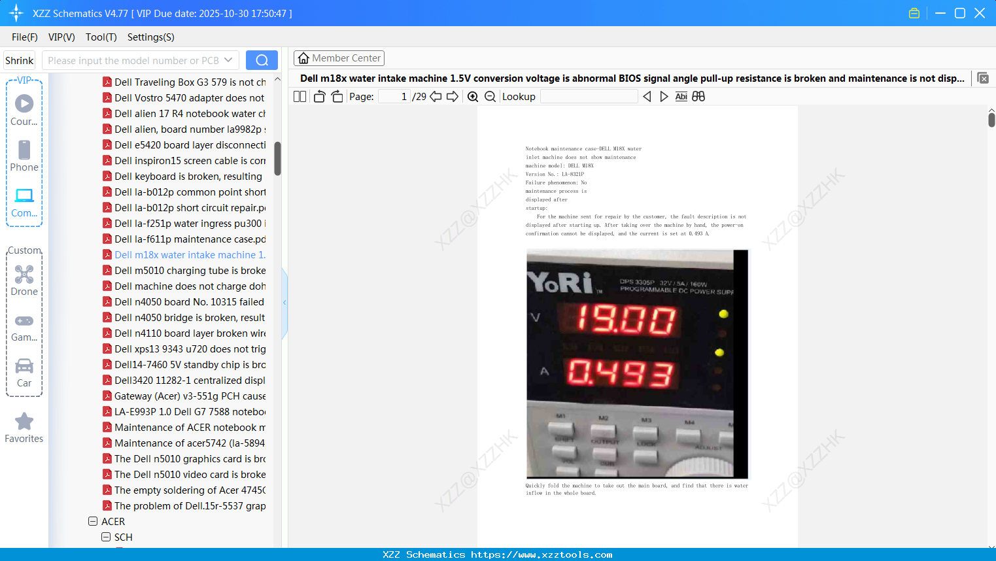Open the Drone category
Viewport: 996px width, 561px height.
(24, 280)
